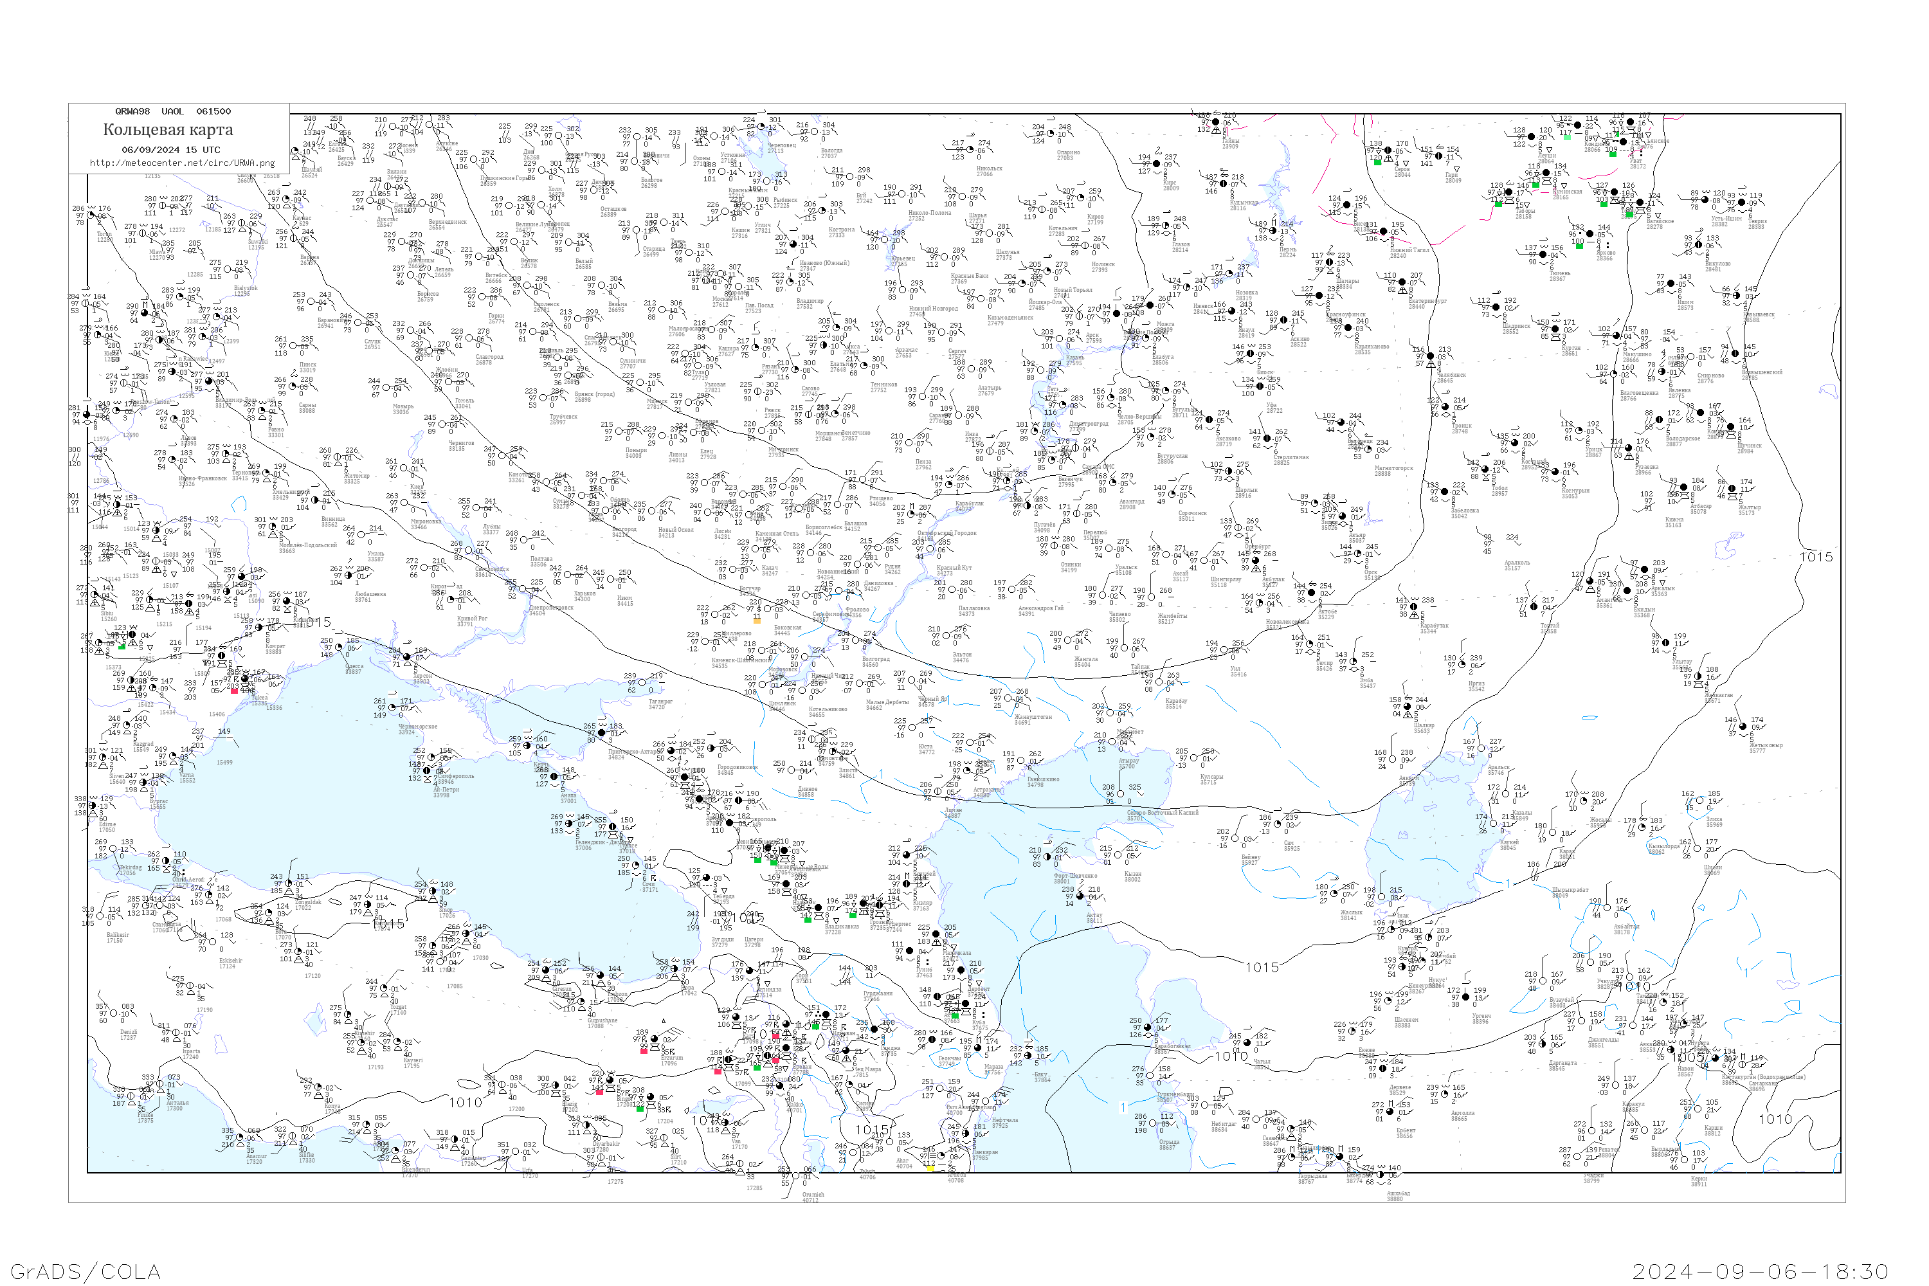Click the GrADS/COLA label
This screenshot has height=1286, width=1929.
point(86,1271)
